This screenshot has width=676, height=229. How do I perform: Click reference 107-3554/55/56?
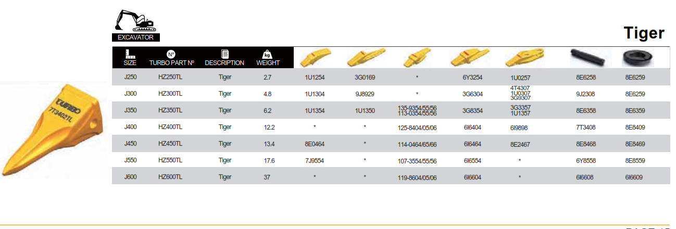417,161
